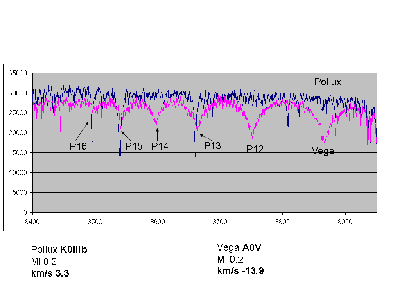Screen dimensions: 393x295
Task: Select the 'Vega A0V' caption heading
Action: pos(239,247)
